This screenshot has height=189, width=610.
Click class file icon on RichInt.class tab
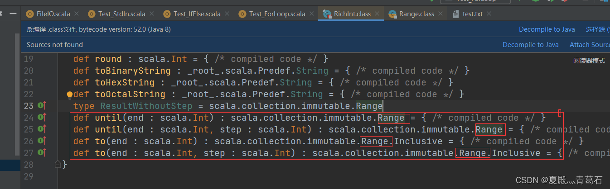coord(326,14)
